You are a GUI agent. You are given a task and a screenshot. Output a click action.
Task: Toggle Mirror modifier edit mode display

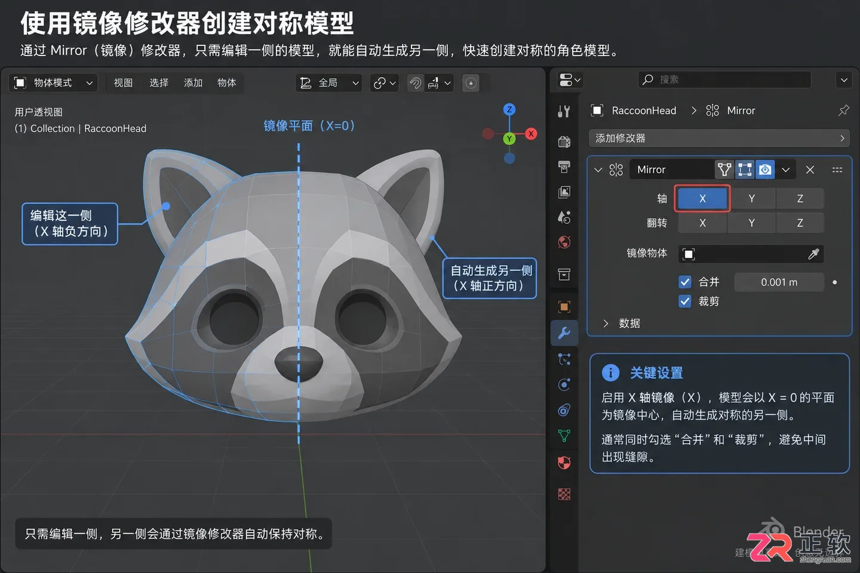point(745,170)
